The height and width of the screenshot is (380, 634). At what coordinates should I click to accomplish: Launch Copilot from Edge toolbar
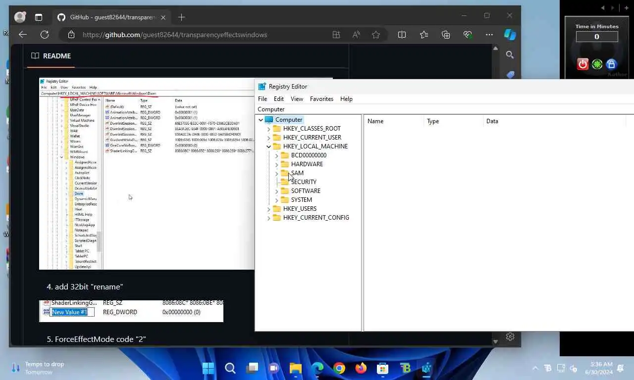510,35
